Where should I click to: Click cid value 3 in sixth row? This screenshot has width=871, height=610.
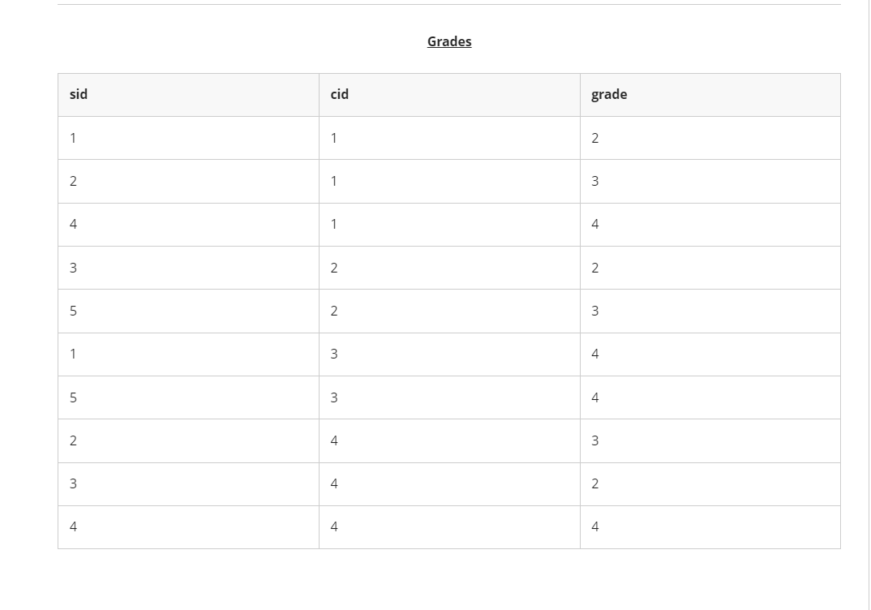334,354
